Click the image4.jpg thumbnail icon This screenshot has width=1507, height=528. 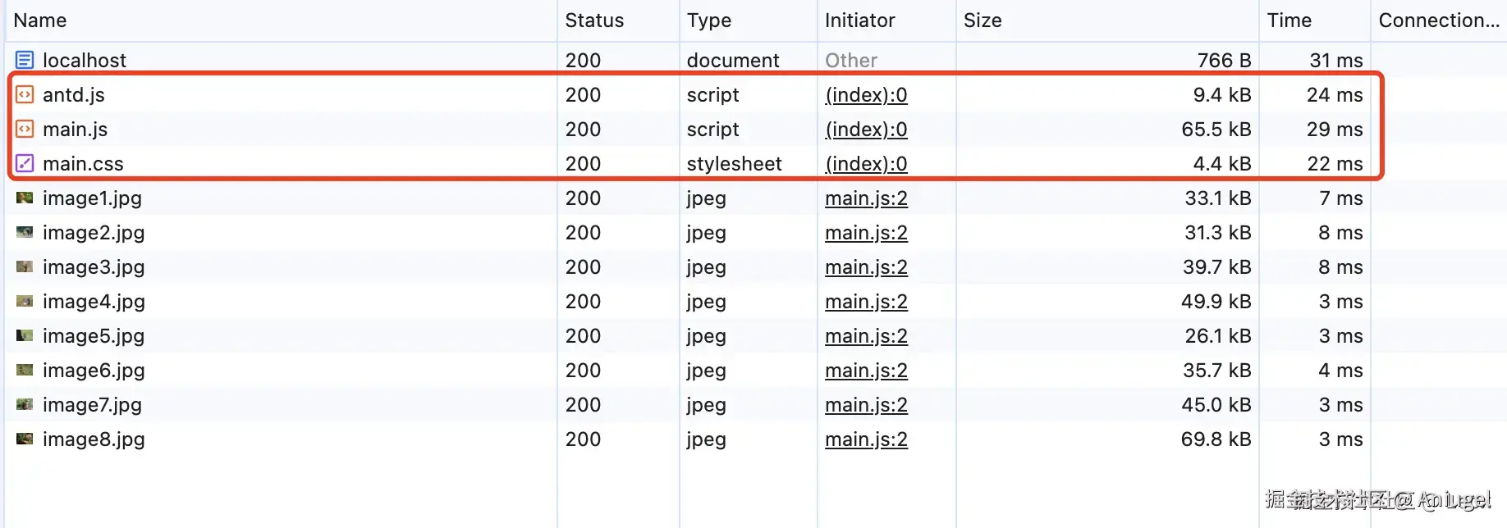(25, 301)
